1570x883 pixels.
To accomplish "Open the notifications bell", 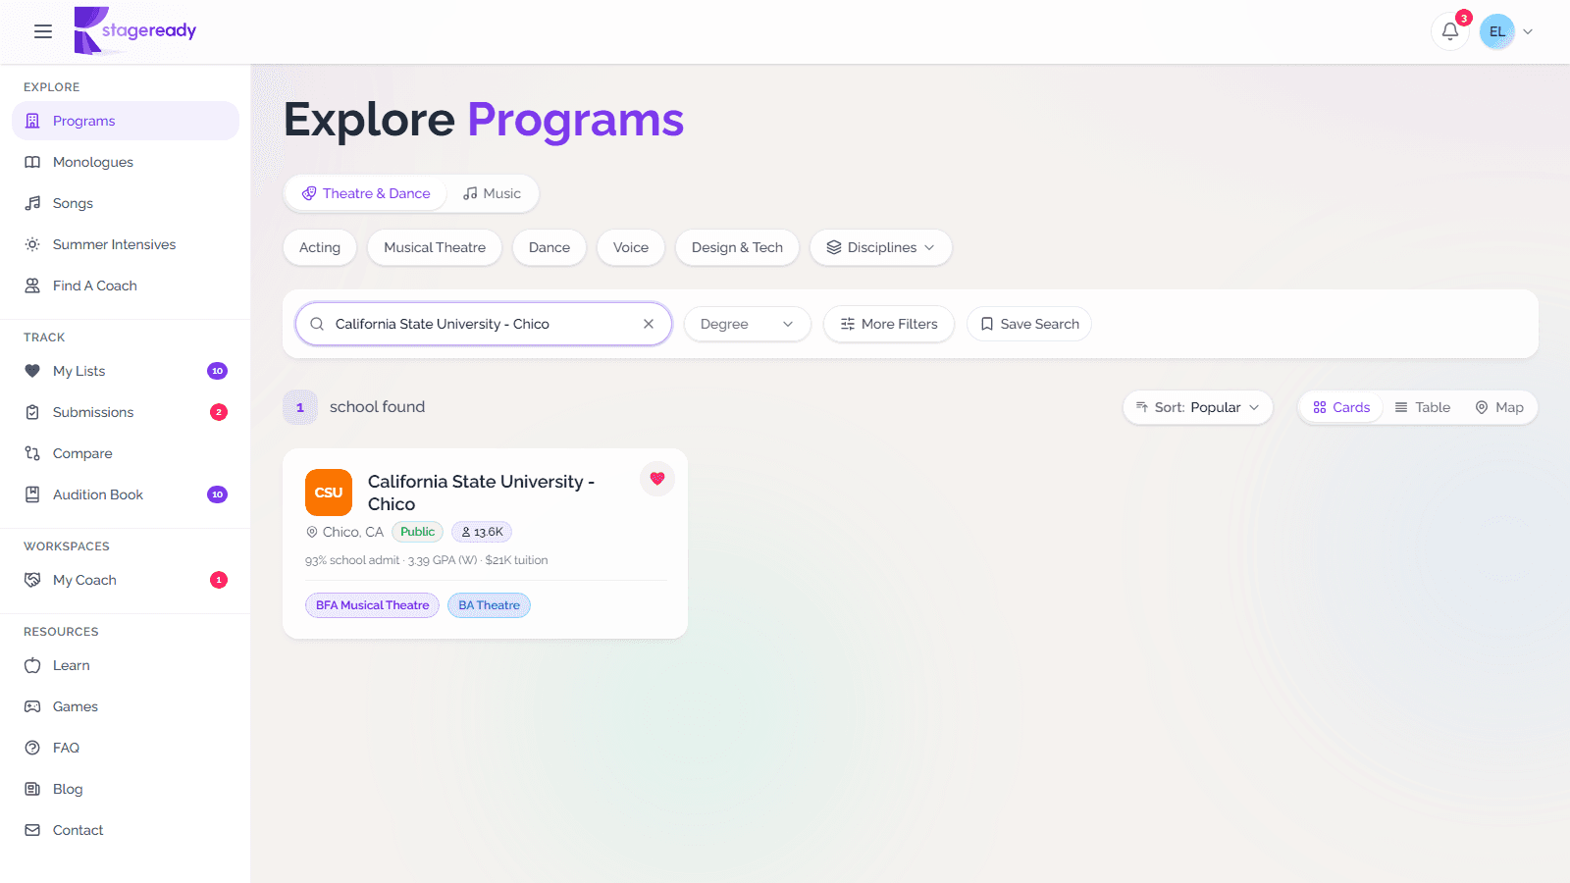I will click(x=1449, y=31).
